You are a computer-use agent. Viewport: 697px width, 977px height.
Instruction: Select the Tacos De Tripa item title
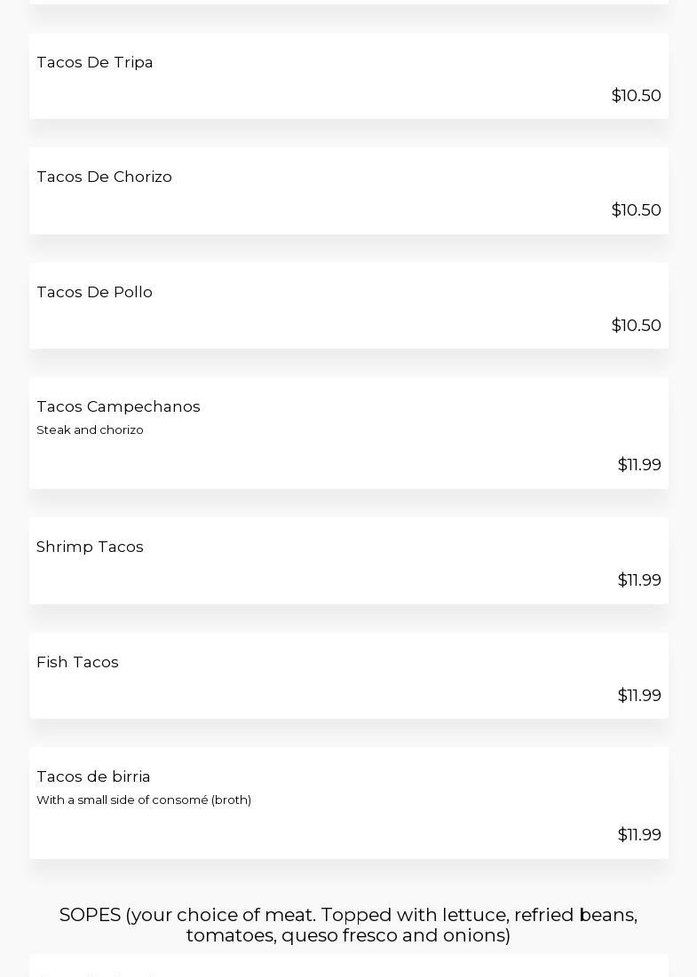(x=95, y=62)
